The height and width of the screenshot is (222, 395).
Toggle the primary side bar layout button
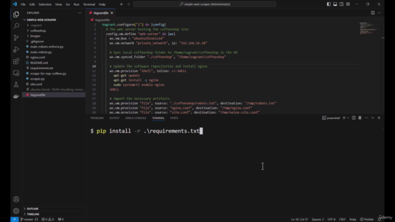click(329, 4)
